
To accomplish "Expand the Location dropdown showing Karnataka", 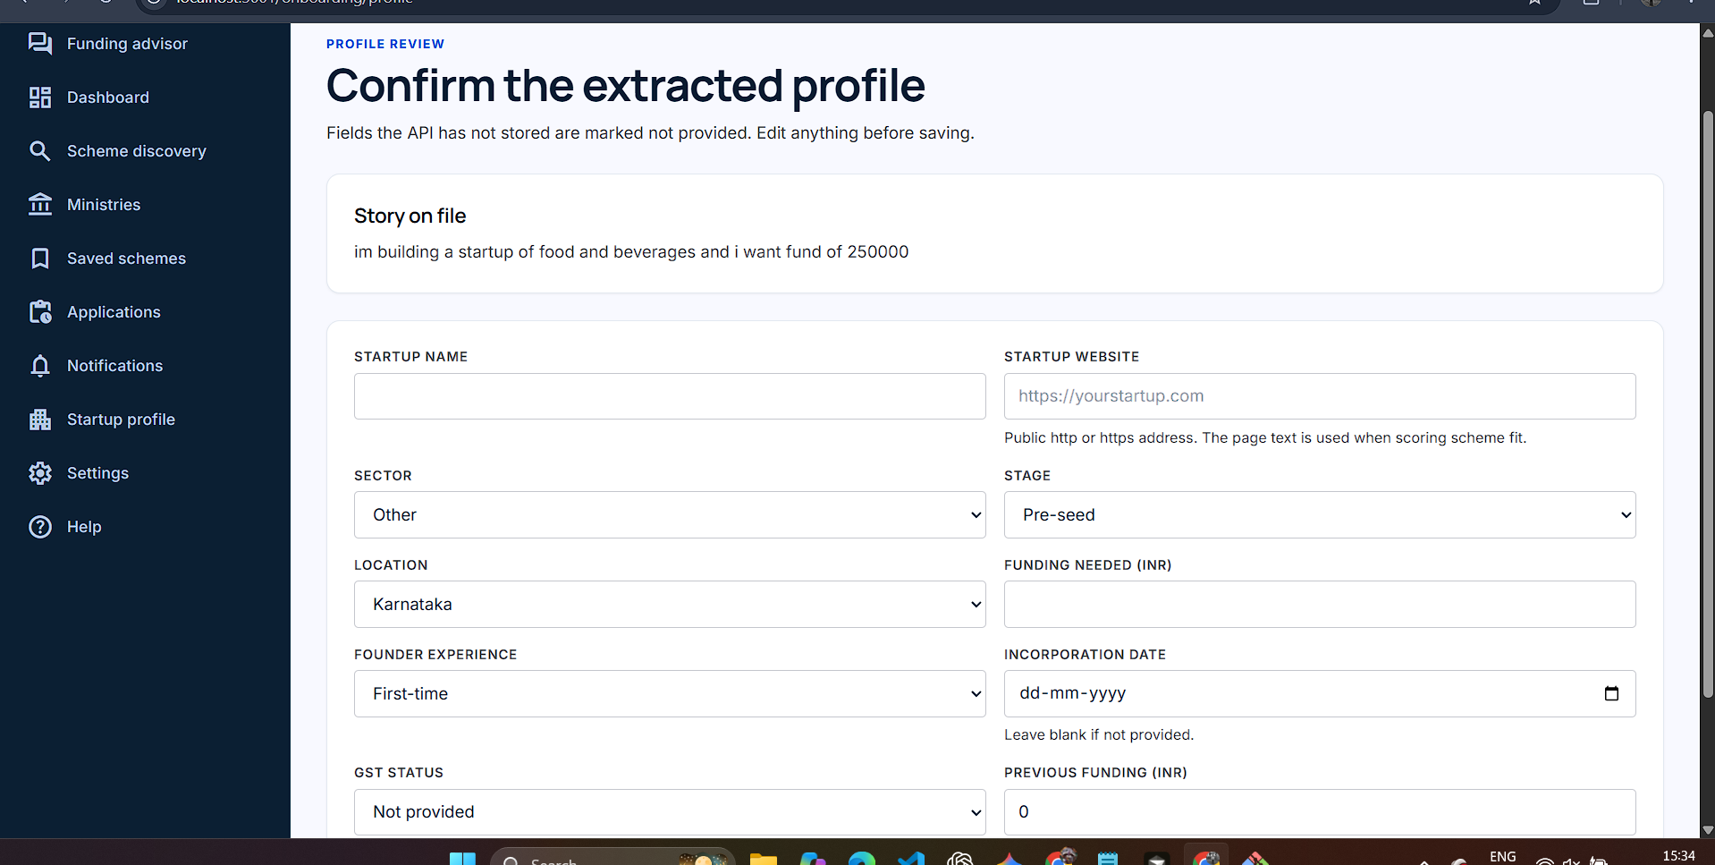I will tap(670, 605).
